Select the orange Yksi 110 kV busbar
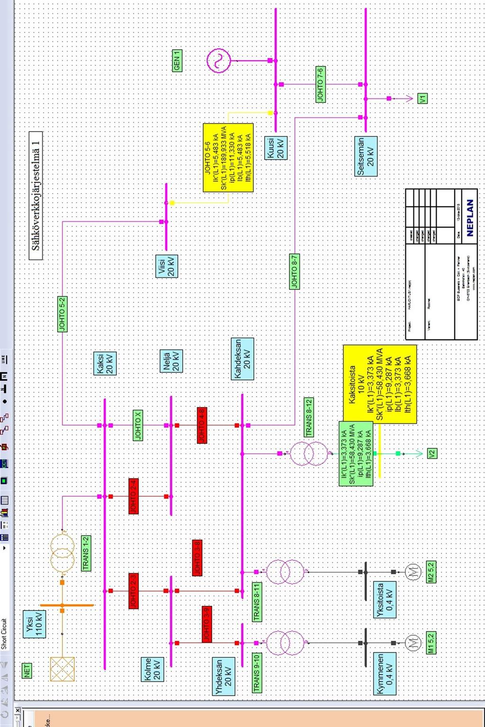The image size is (485, 727). pos(67,605)
